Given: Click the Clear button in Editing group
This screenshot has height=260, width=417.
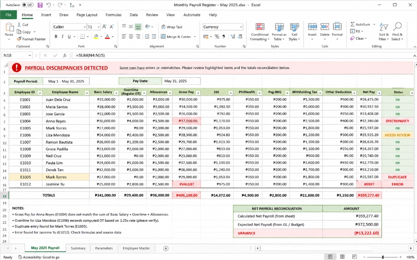Looking at the screenshot, I should pyautogui.click(x=359, y=38).
